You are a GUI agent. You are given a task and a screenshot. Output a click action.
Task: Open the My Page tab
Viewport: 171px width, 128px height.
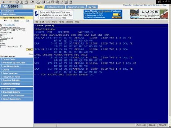pos(92,7)
